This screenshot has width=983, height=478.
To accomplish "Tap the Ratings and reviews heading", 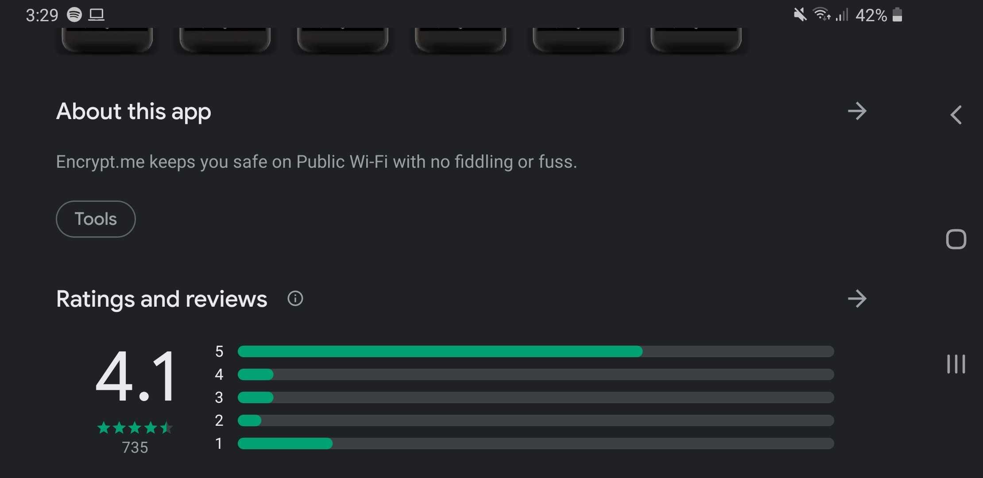I will 162,299.
